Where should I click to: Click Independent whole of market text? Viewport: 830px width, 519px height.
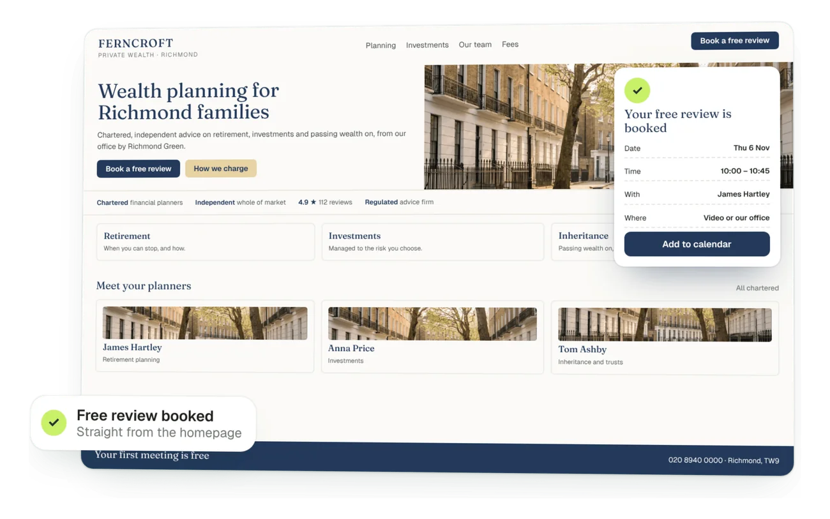241,202
